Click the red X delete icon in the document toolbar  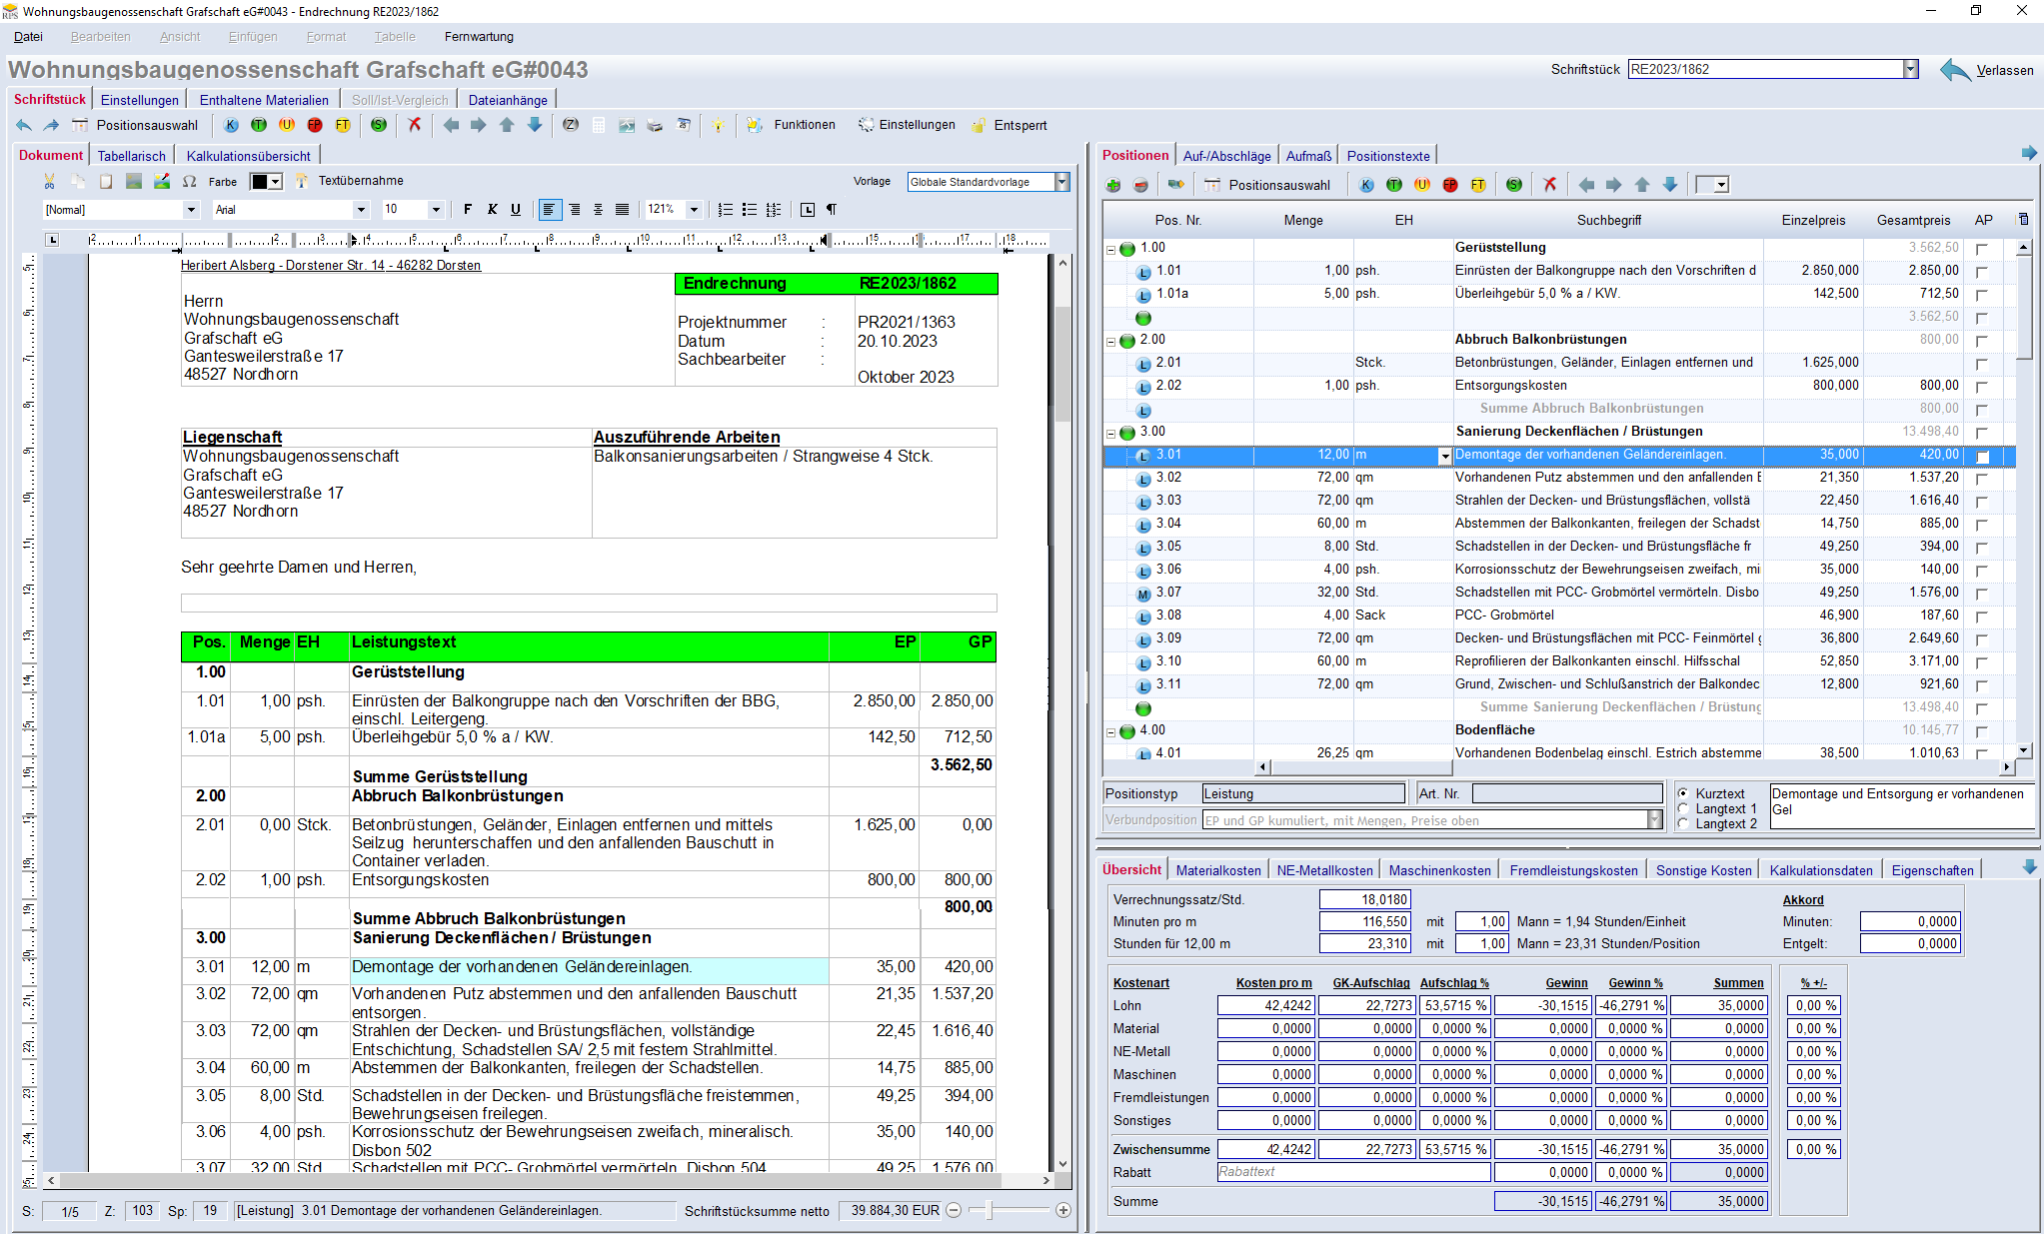pyautogui.click(x=414, y=125)
